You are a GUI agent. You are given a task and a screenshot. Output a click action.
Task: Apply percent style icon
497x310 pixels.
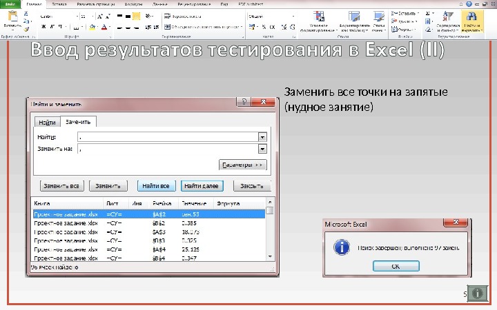pyautogui.click(x=264, y=27)
